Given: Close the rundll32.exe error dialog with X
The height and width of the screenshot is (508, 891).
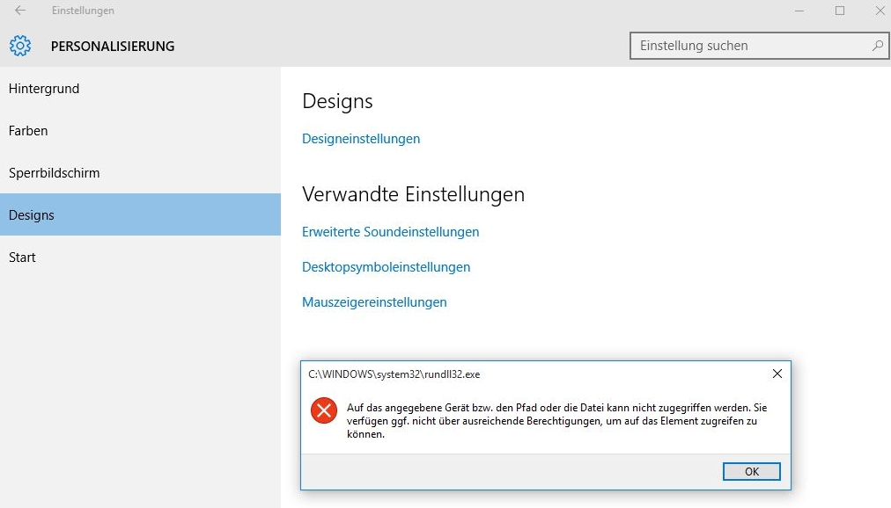Looking at the screenshot, I should [x=777, y=374].
